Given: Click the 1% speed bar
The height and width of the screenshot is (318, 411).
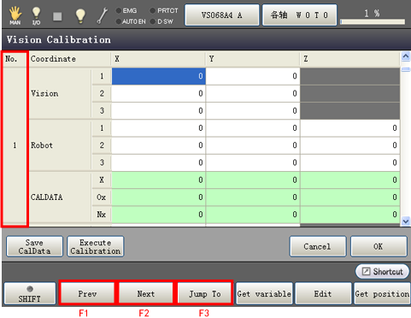Looking at the screenshot, I should pos(373,21).
